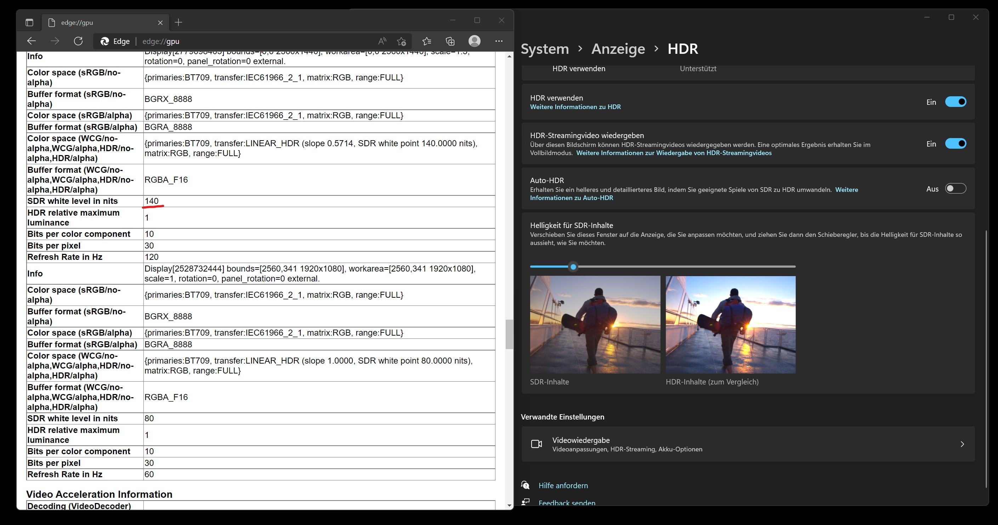Click Edge vertical scrollbar thumb

click(x=510, y=334)
